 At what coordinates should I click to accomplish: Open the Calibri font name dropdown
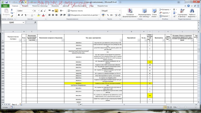point(32,11)
